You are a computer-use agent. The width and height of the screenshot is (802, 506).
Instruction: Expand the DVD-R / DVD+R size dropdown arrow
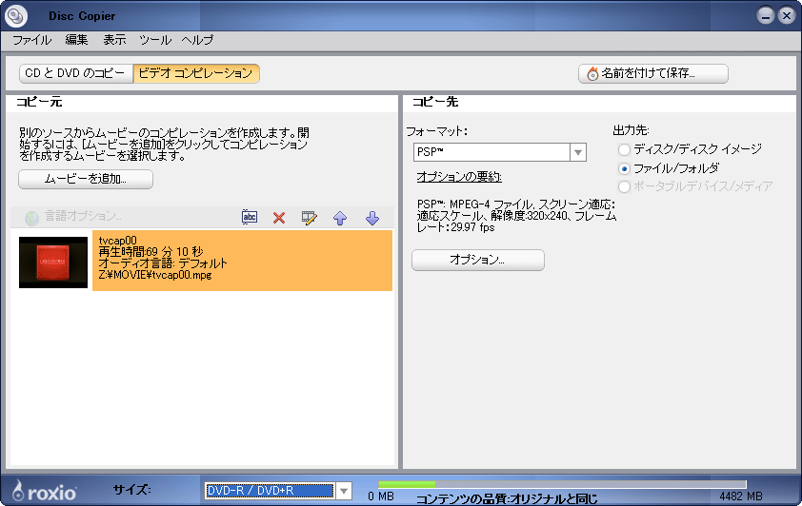(344, 491)
